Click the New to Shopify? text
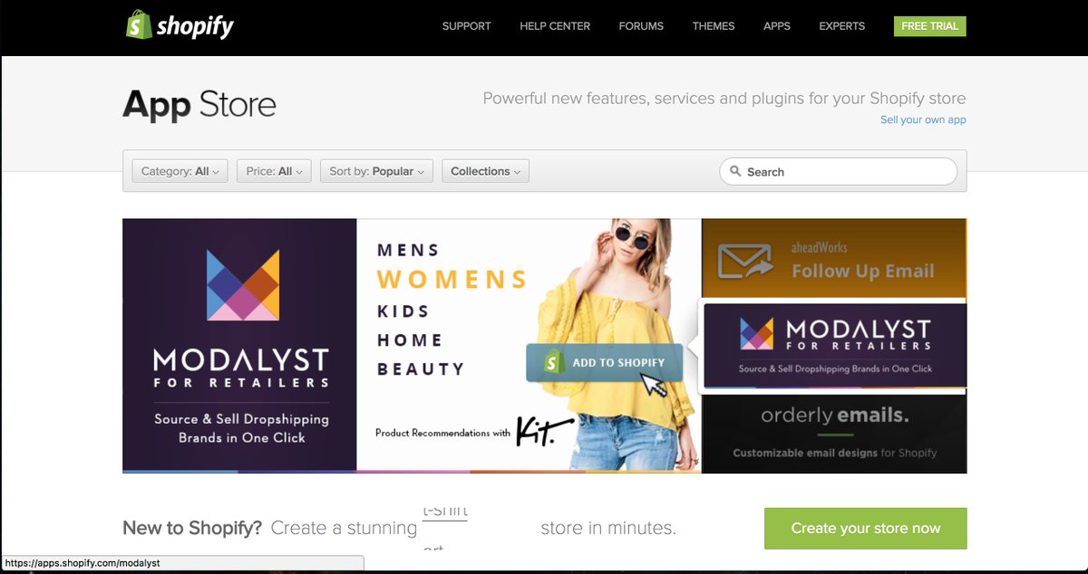Viewport: 1088px width, 574px height. [192, 528]
